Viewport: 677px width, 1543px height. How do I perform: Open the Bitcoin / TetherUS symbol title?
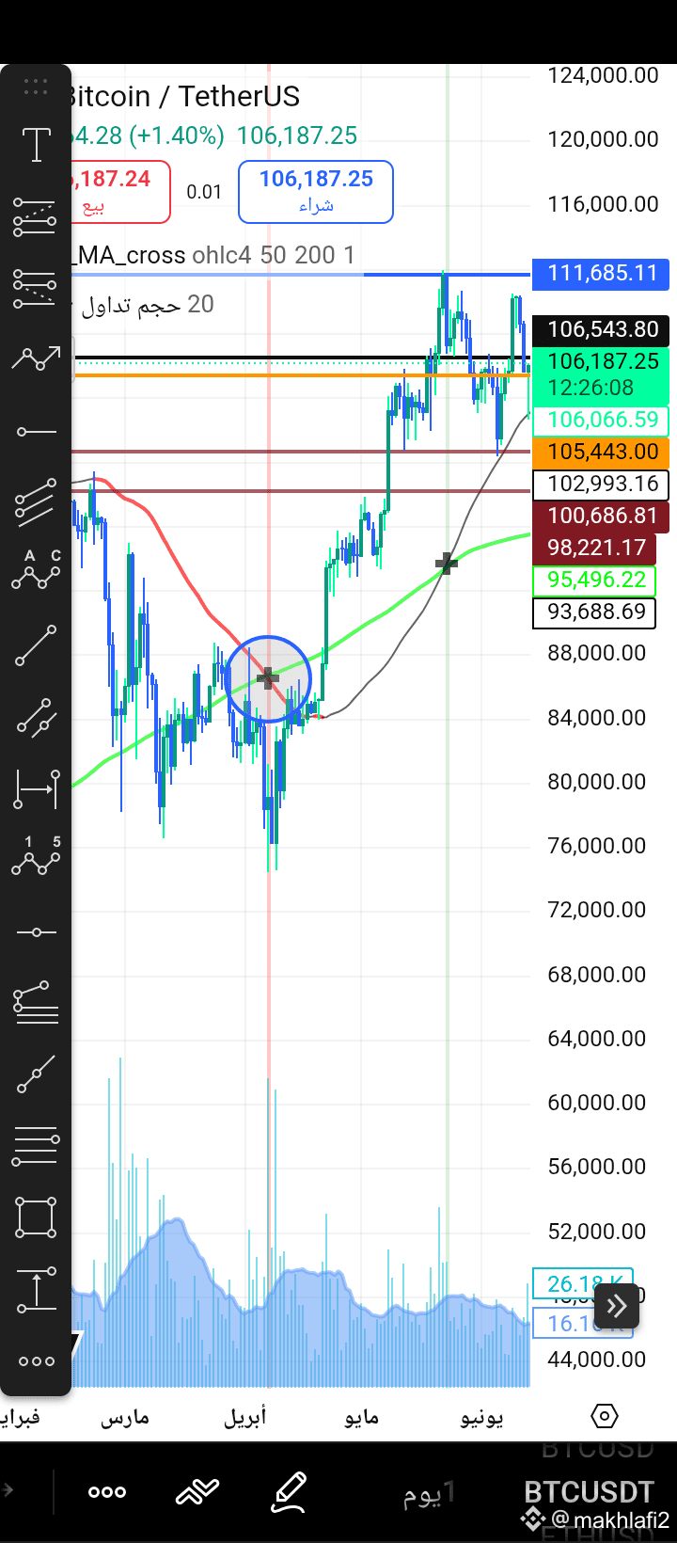pos(186,96)
